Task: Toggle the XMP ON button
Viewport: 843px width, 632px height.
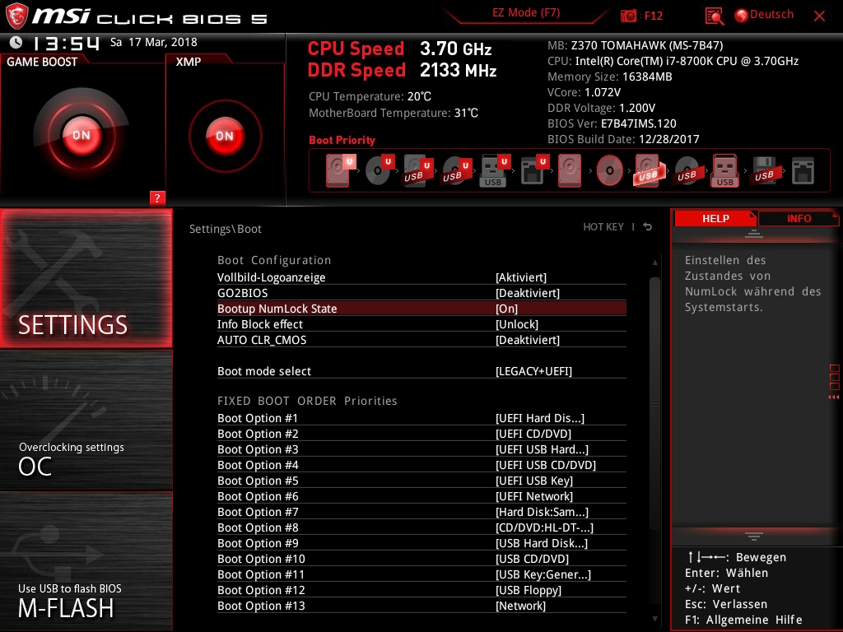Action: click(225, 136)
